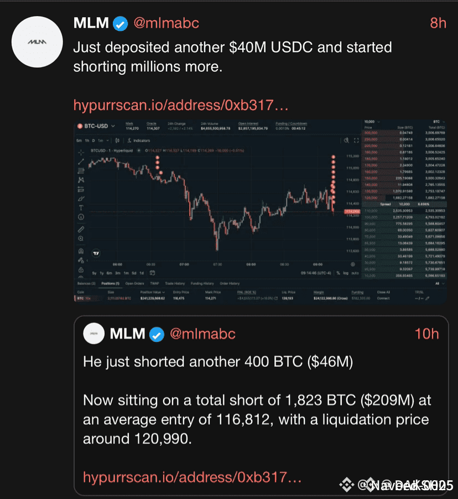Screen dimensions: 458x499
Task: Switch to the Open Orders tab
Action: (x=134, y=283)
